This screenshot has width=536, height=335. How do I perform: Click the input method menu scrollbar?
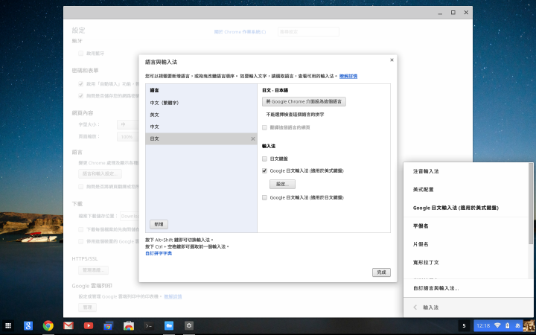click(x=531, y=204)
